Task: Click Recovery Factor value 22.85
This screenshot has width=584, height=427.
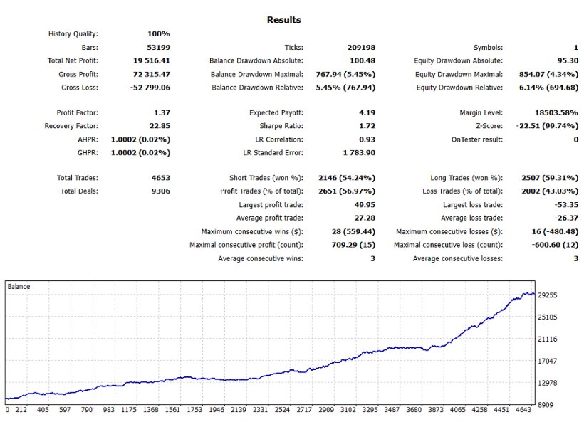Action: coord(160,126)
